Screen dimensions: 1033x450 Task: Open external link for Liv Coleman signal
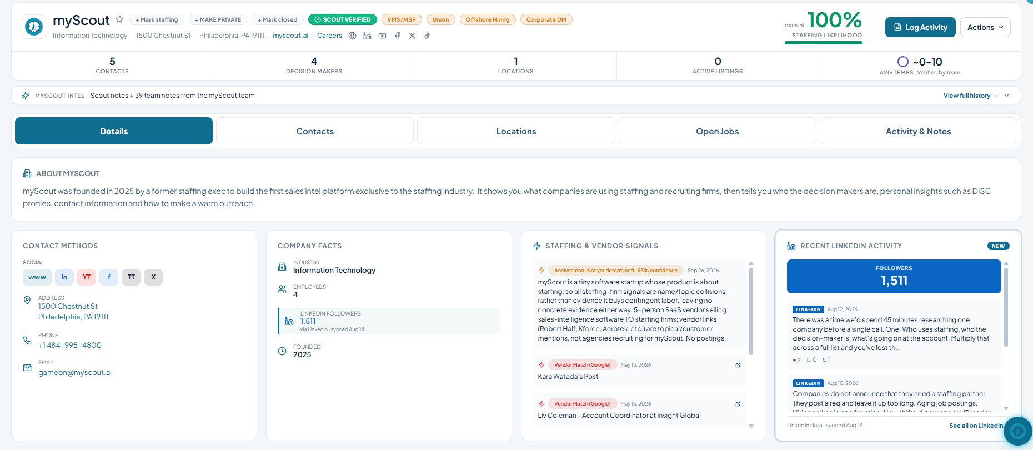(738, 404)
